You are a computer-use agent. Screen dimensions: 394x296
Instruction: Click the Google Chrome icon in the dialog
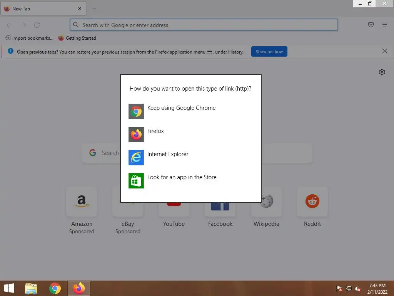pos(136,111)
